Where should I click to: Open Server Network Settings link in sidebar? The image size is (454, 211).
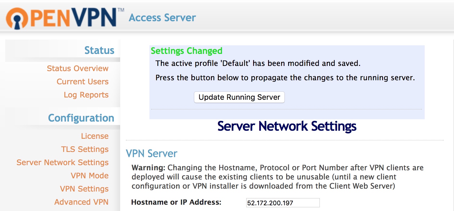pyautogui.click(x=62, y=163)
